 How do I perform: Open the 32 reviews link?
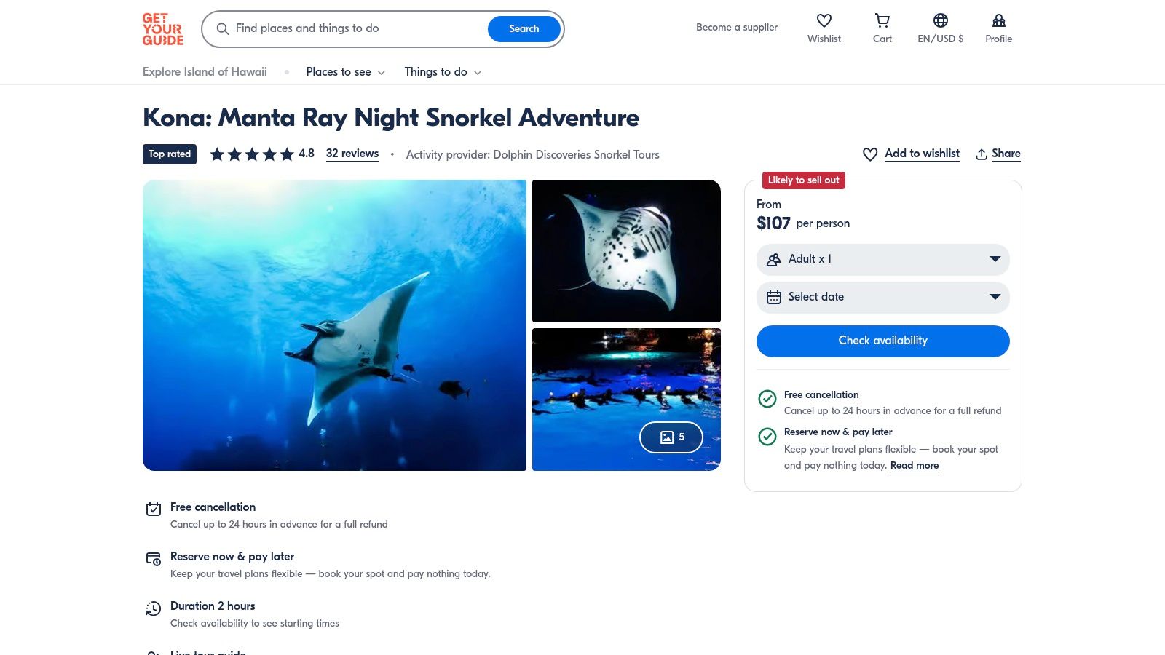click(352, 154)
